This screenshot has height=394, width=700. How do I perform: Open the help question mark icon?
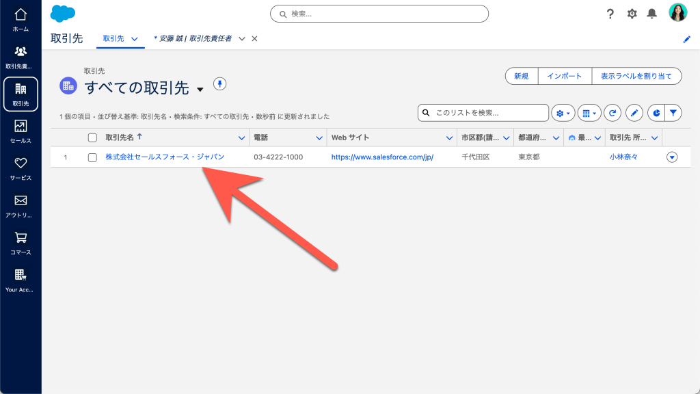[610, 14]
